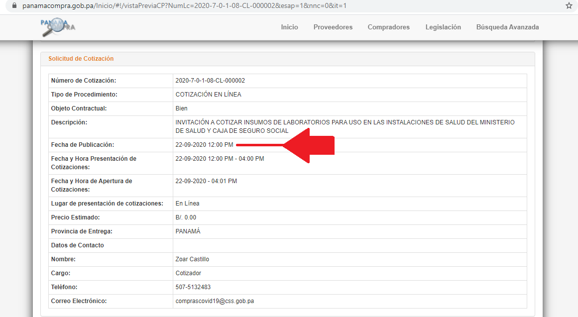The image size is (578, 317).
Task: Click the opening time 22-09-2020 - 04:01 PM
Action: click(206, 181)
